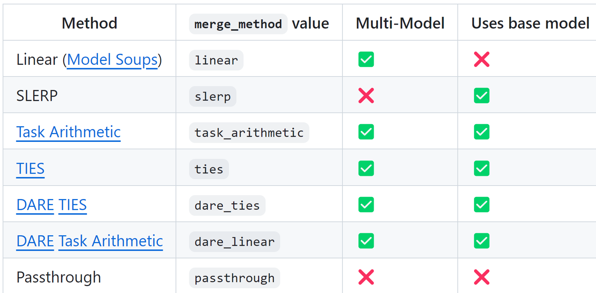Click the SLERP row Multi-Model red cross
The image size is (596, 293).
[x=366, y=95]
